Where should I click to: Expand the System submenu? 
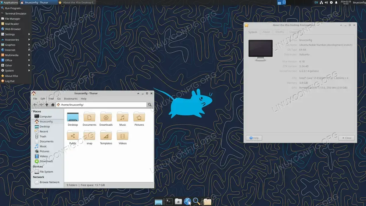point(16,71)
